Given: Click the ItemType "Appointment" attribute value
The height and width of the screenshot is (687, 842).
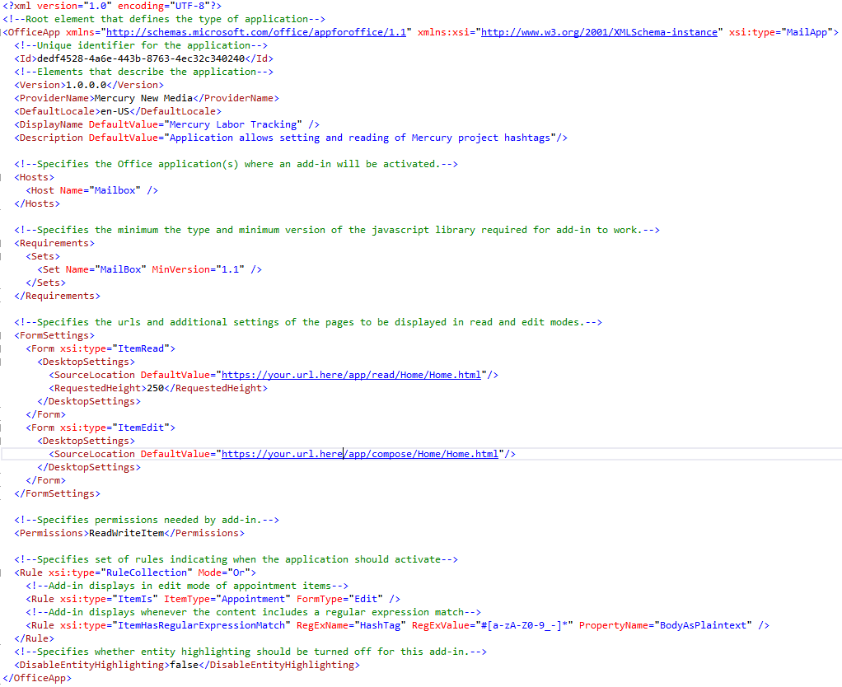Looking at the screenshot, I should [x=257, y=599].
